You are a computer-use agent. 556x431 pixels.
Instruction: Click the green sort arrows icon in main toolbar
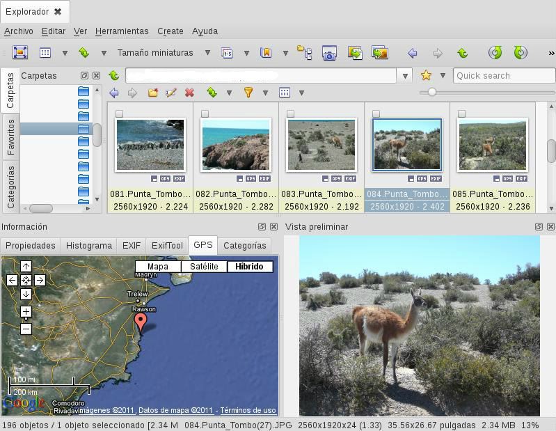(84, 53)
